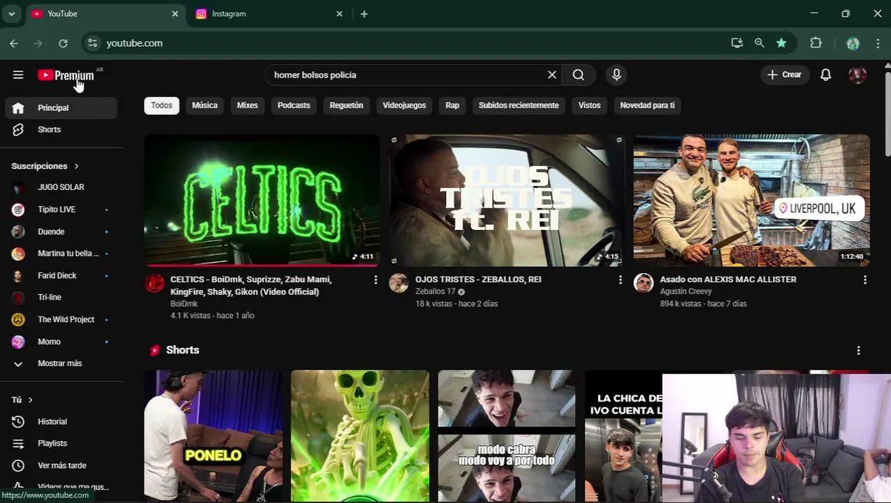This screenshot has height=503, width=891.
Task: Open options menu for CELTICS video
Action: click(x=375, y=280)
